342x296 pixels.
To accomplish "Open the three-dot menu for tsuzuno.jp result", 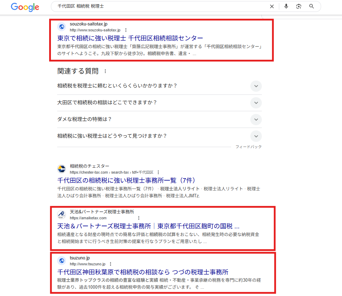I will pos(111,264).
